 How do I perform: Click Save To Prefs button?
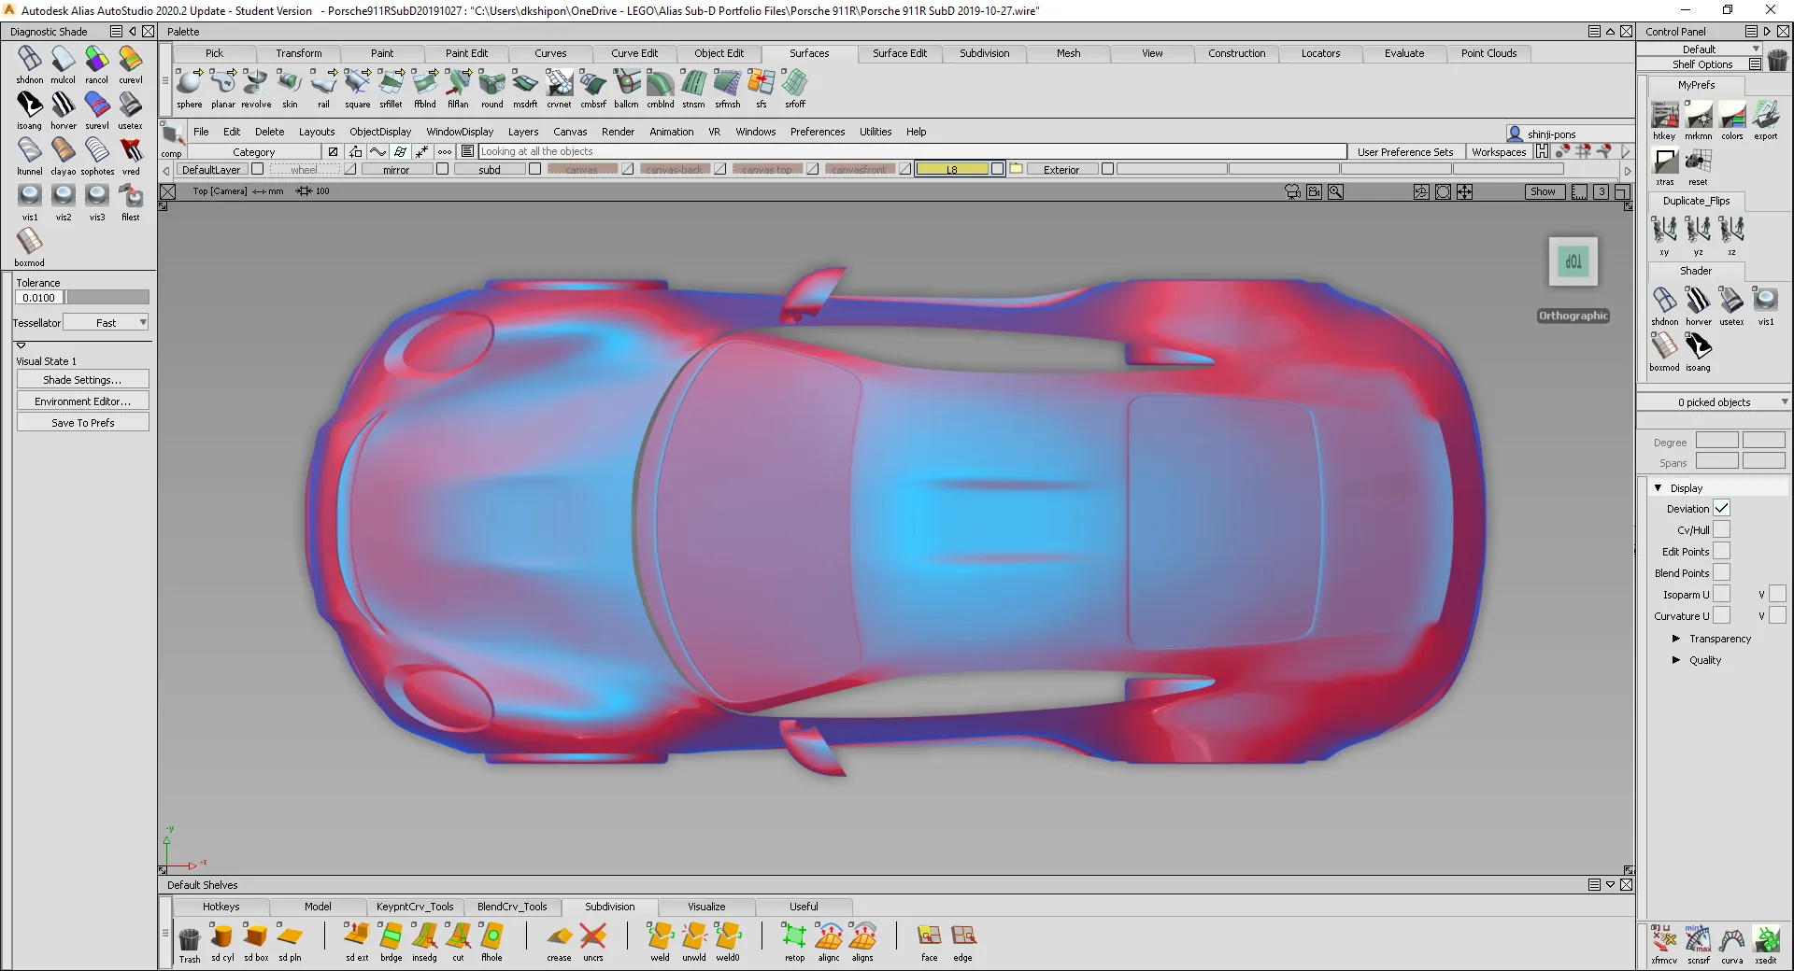point(82,423)
